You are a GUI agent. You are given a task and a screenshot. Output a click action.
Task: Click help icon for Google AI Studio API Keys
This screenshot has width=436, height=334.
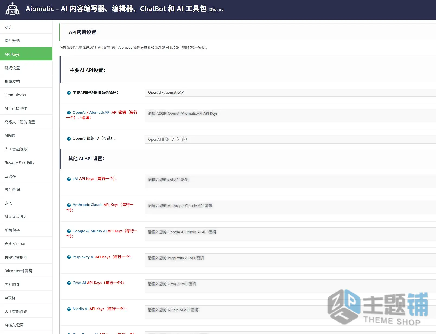tap(69, 231)
